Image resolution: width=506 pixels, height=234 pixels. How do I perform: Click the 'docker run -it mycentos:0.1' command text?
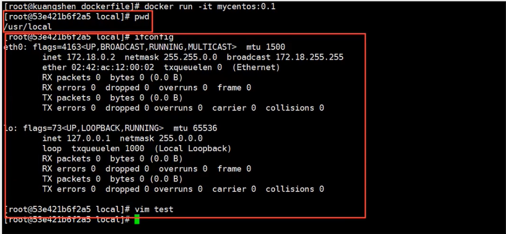(210, 7)
